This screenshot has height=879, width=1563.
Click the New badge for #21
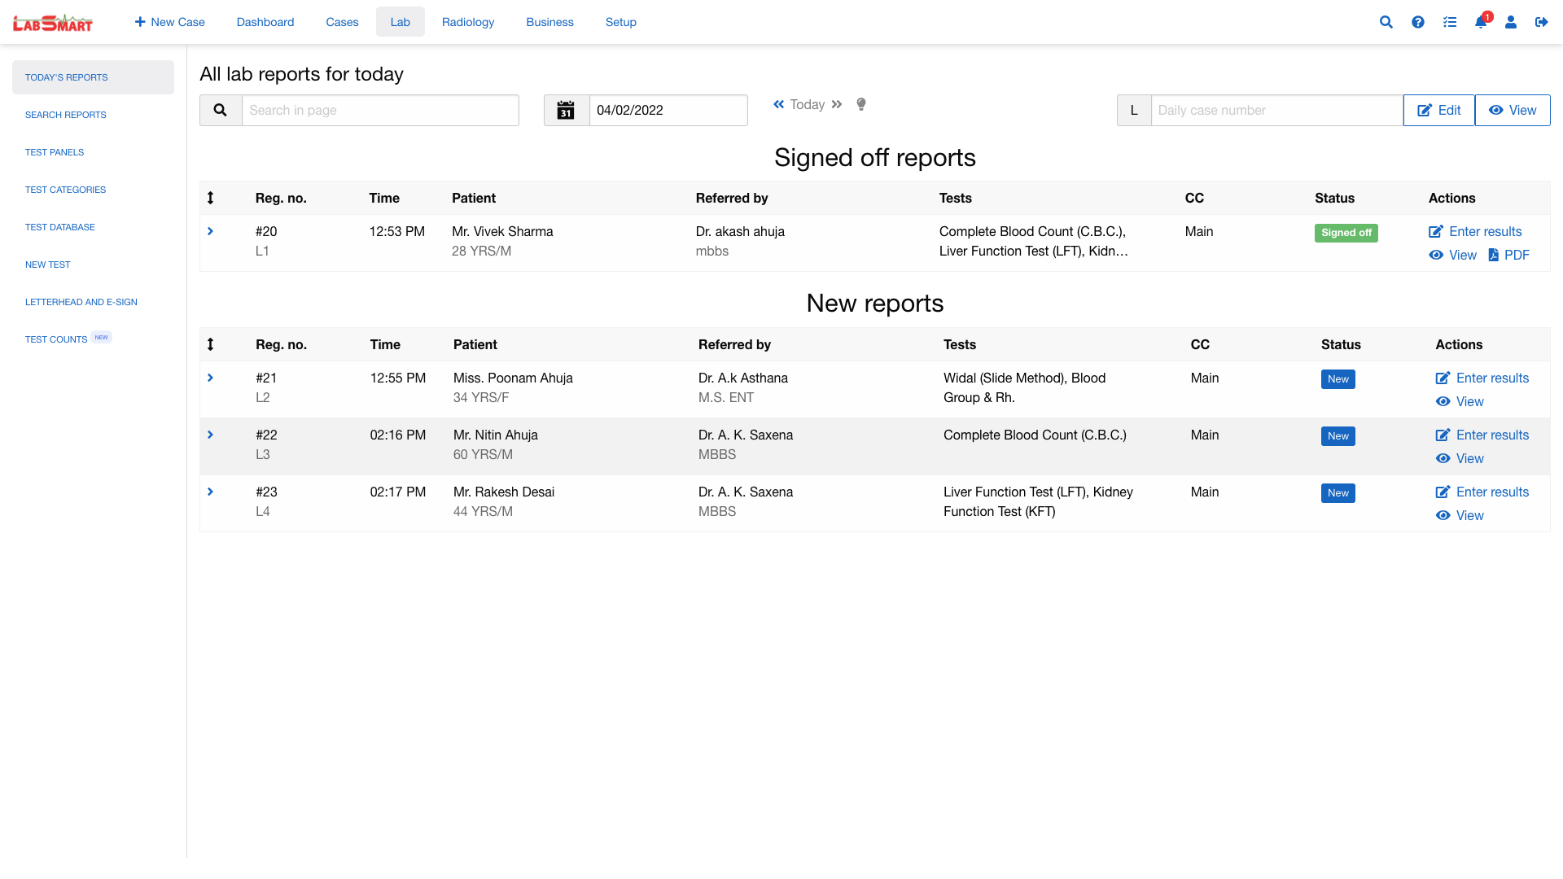[x=1338, y=379]
